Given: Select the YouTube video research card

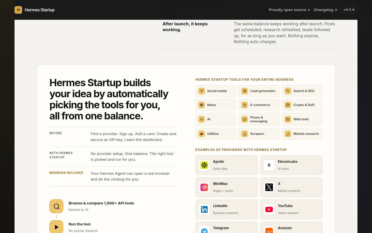Looking at the screenshot, I should pyautogui.click(x=291, y=209).
